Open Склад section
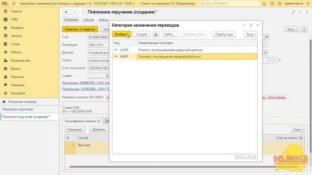The height and width of the screenshot is (175, 312). tap(15, 44)
